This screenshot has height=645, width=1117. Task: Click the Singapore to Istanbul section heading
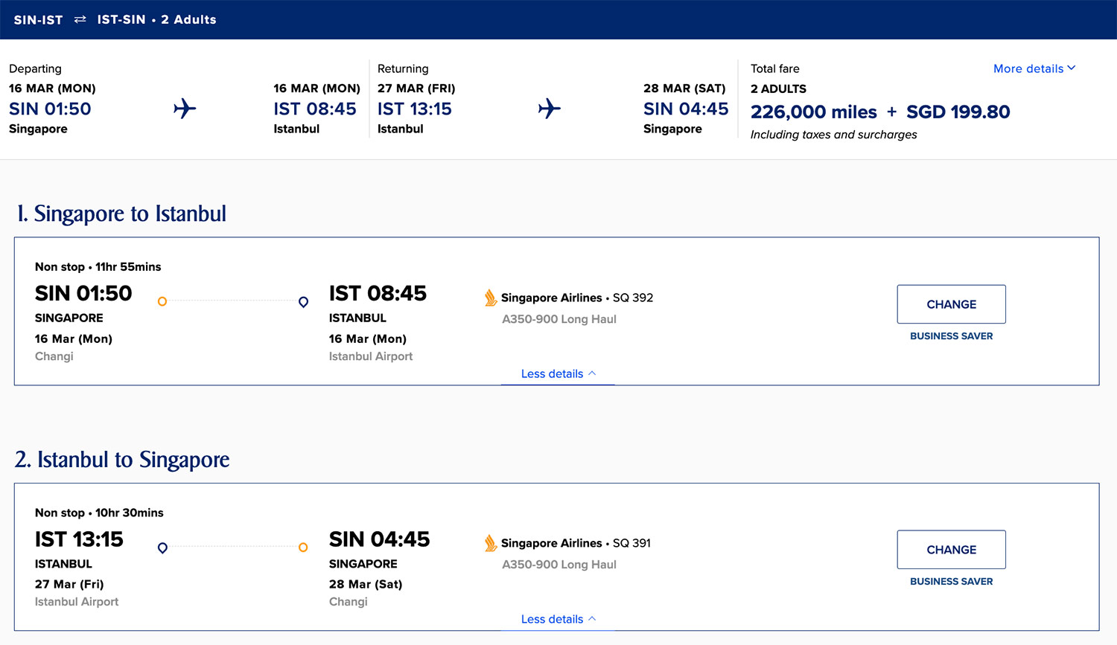coord(121,214)
